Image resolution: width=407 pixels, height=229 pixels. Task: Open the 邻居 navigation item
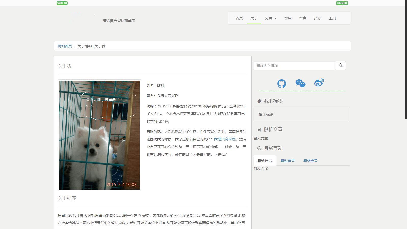tap(288, 18)
